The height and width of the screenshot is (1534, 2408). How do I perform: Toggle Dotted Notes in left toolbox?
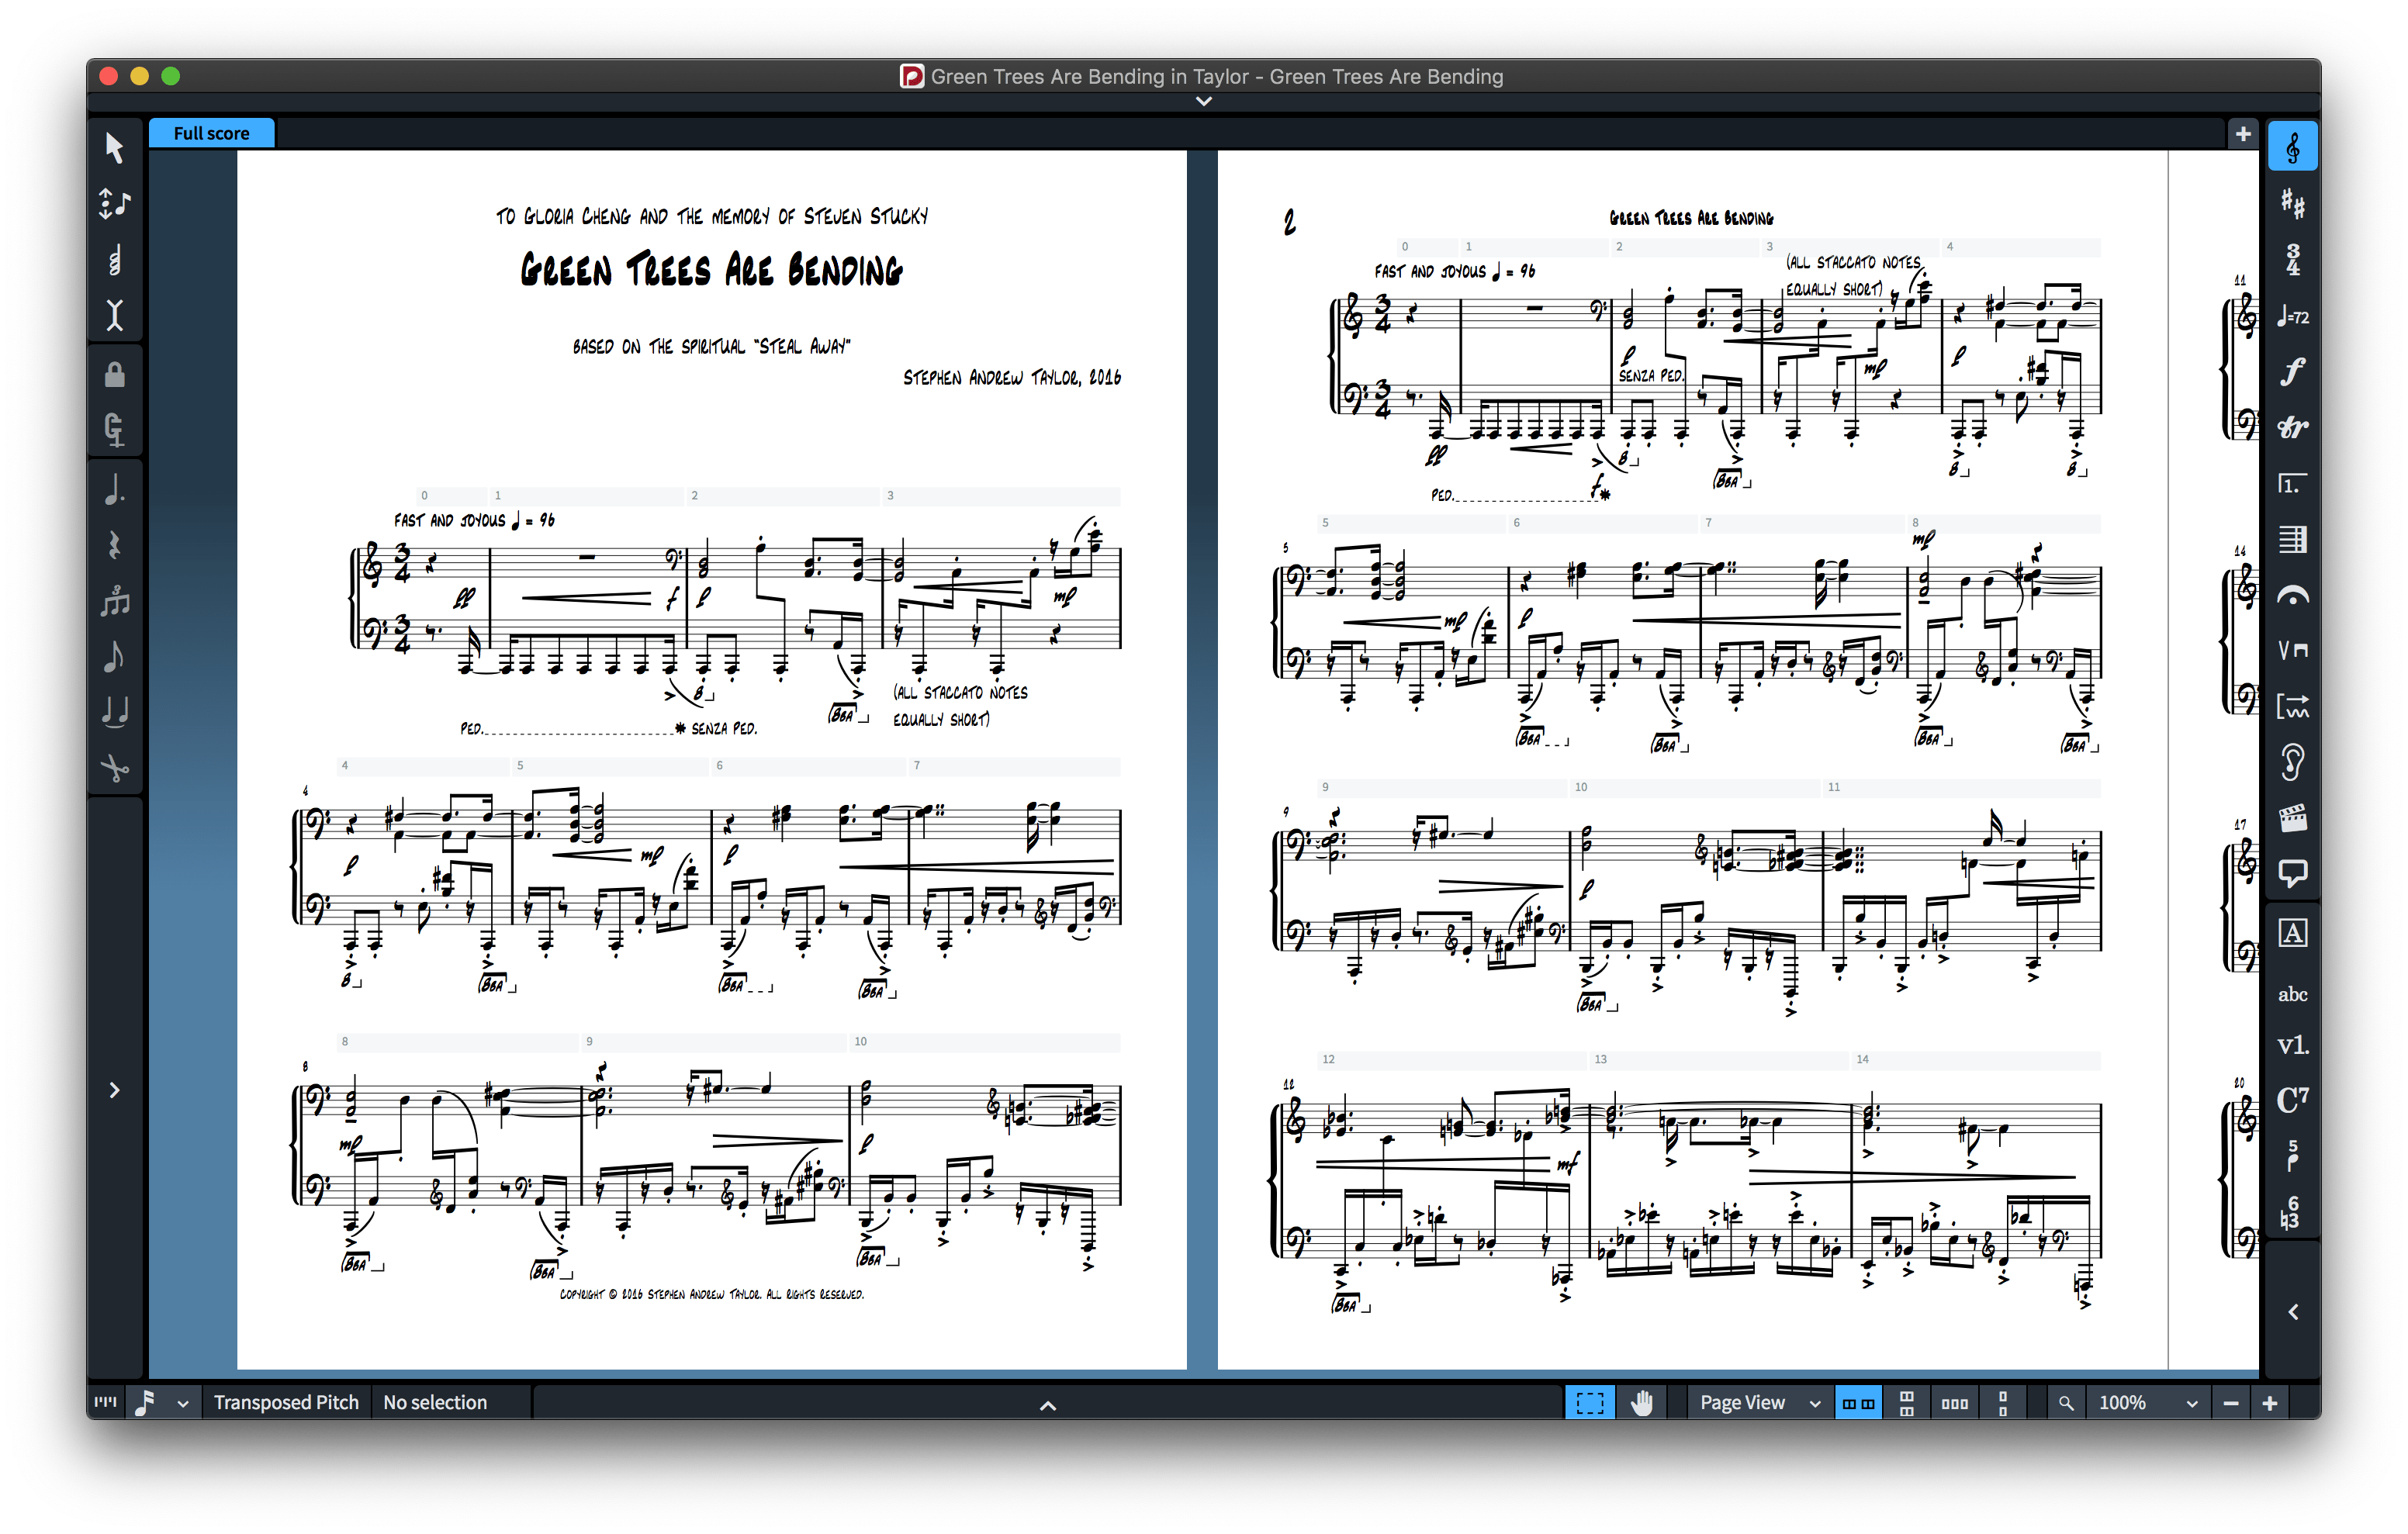114,489
